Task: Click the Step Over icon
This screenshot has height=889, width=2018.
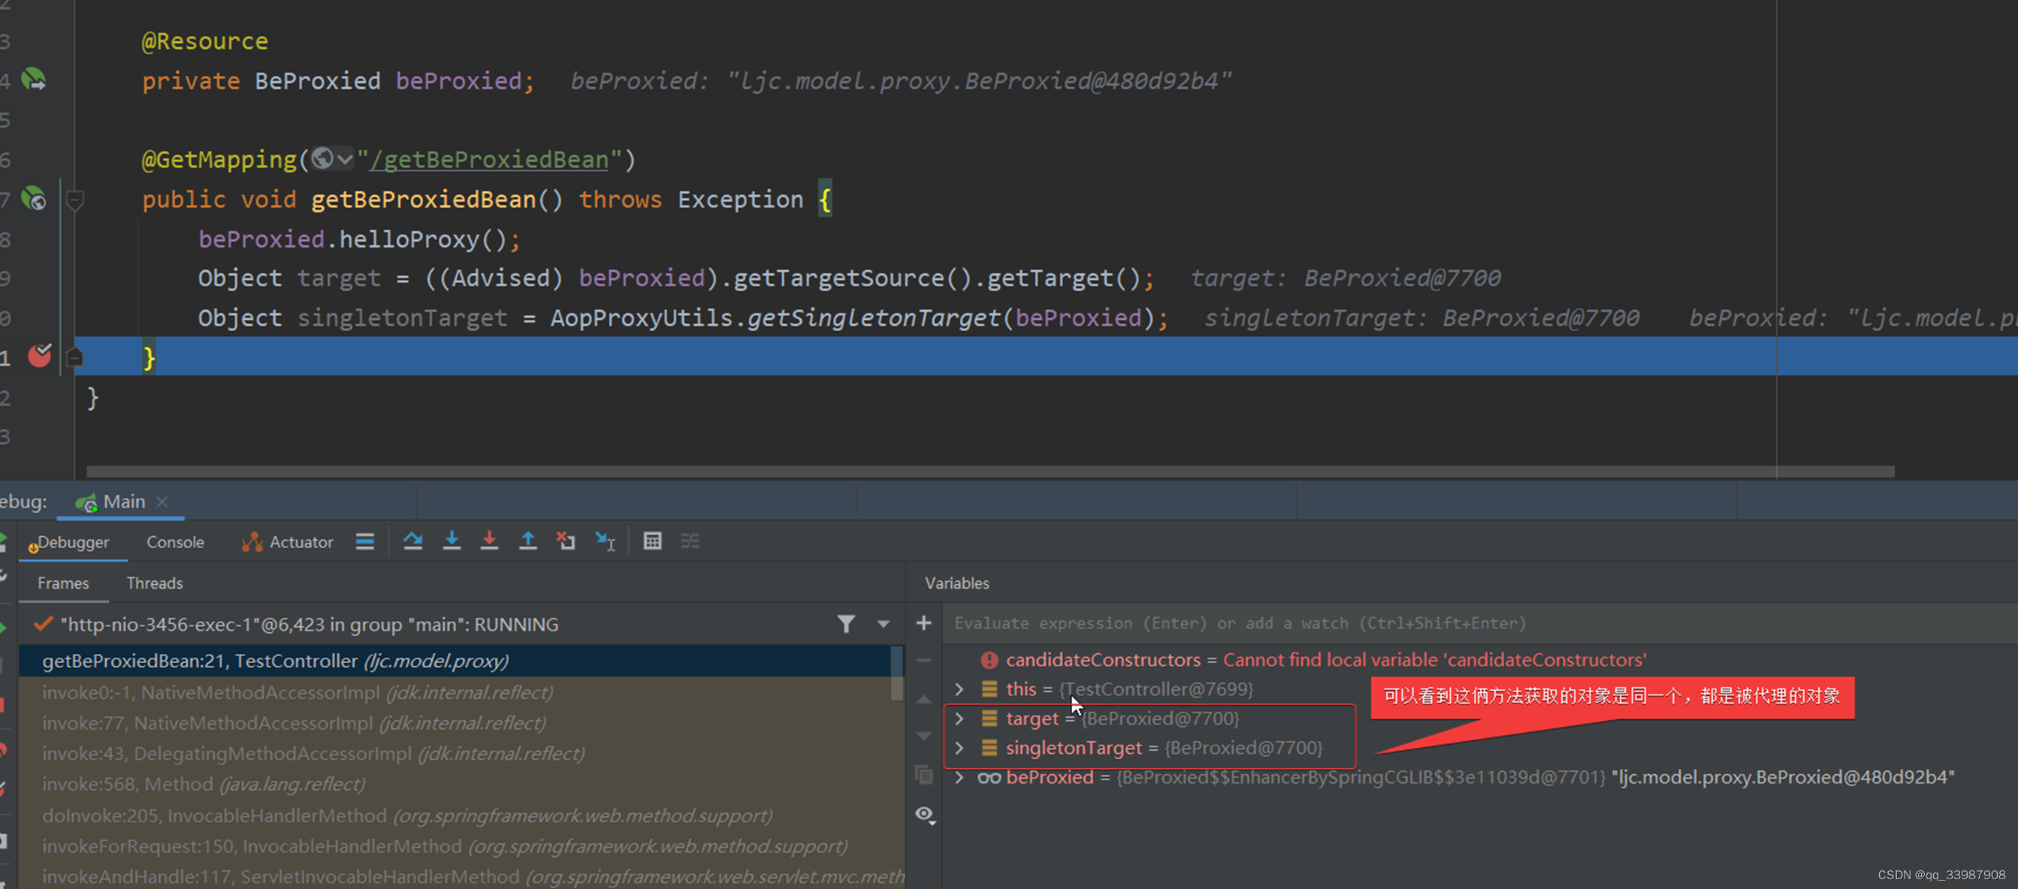Action: [413, 541]
